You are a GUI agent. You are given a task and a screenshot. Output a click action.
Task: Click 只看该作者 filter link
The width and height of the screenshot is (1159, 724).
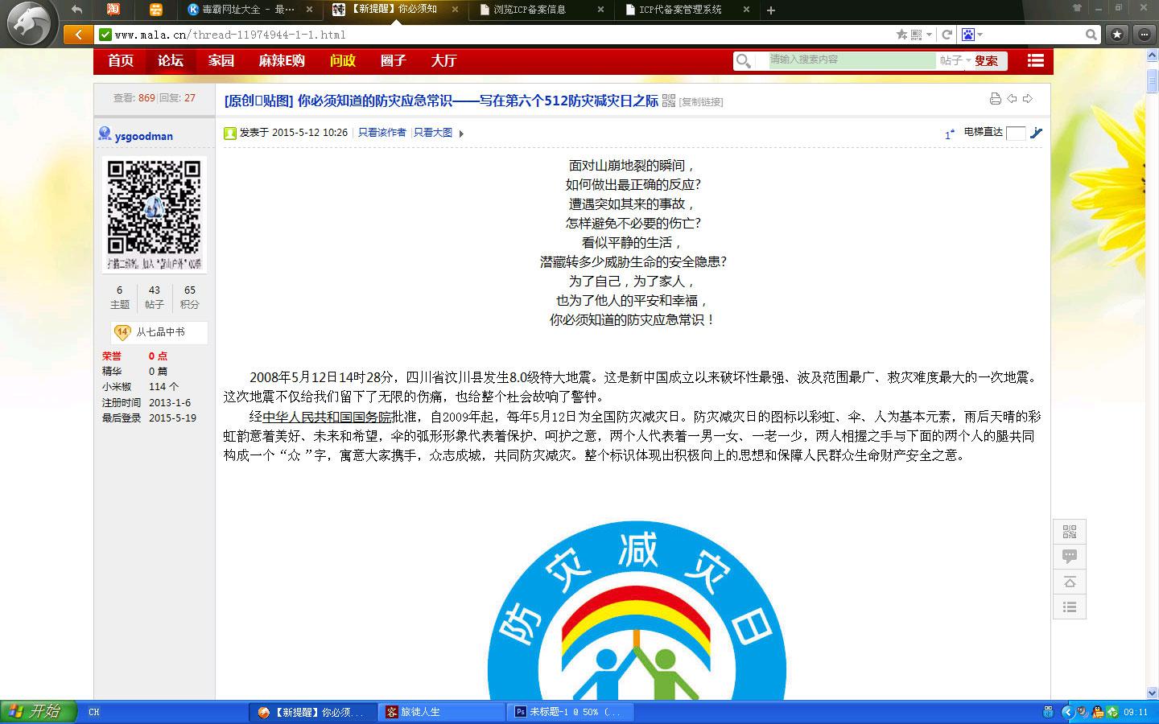pos(382,133)
